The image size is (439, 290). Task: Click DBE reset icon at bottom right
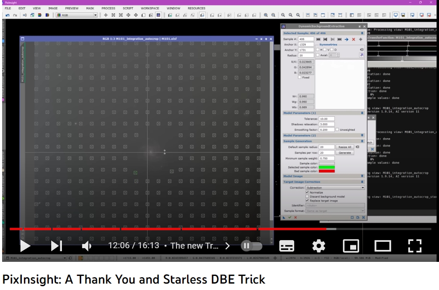pyautogui.click(x=363, y=217)
